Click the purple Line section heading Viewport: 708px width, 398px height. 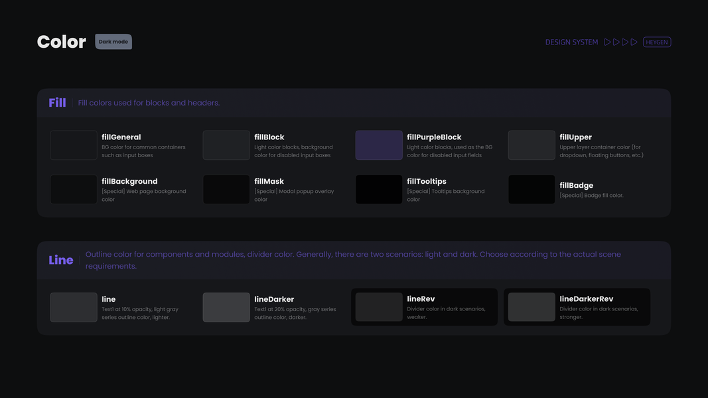(x=61, y=260)
